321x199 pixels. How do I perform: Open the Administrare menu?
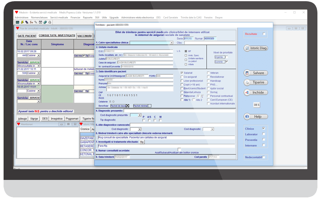(x=22, y=18)
